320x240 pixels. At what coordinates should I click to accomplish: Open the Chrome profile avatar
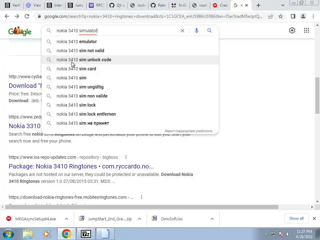303,16
